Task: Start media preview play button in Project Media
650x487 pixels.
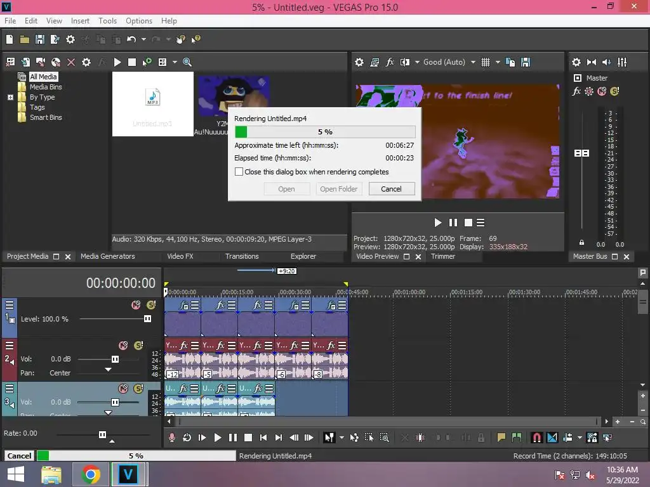Action: [117, 62]
